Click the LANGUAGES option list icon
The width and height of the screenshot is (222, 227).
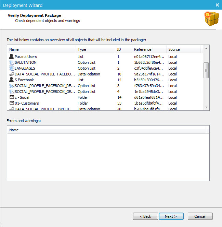11,68
